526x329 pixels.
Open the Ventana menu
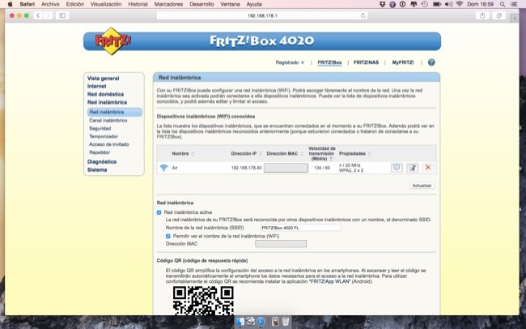coord(230,4)
